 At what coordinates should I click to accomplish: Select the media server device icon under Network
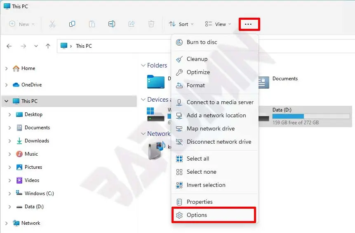coord(157,150)
